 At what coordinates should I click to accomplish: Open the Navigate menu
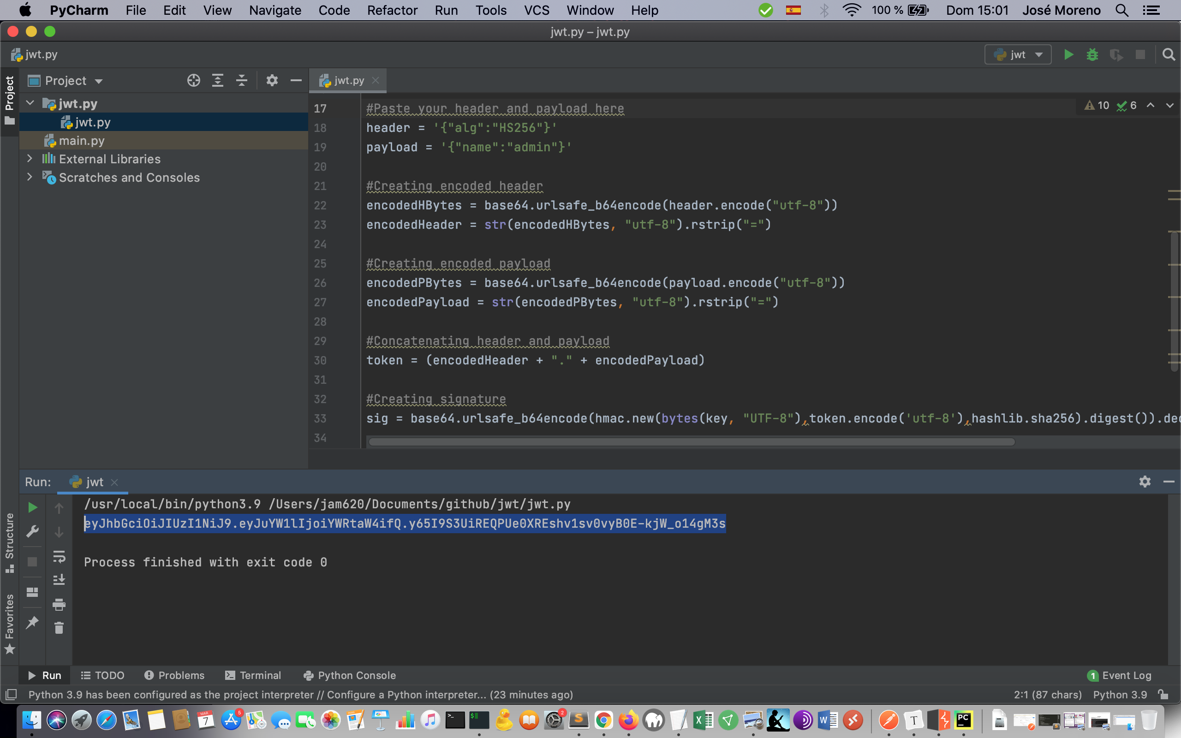coord(275,10)
